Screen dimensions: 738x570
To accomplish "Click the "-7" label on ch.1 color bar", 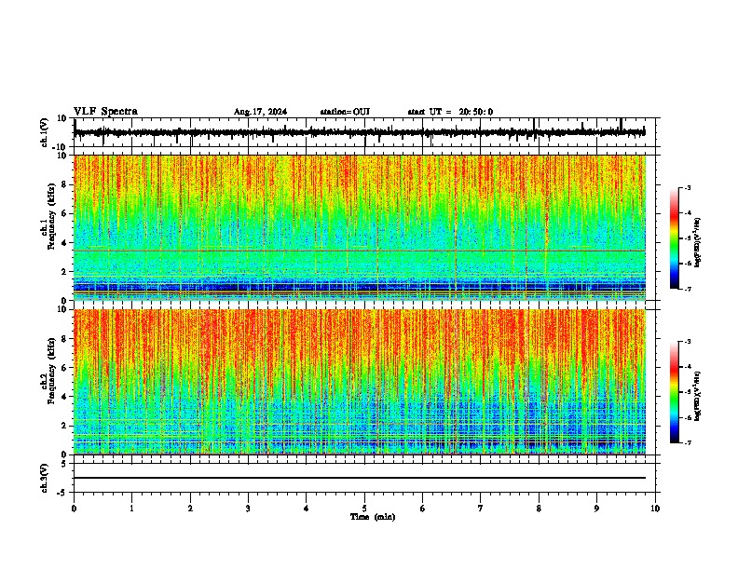I will 688,289.
